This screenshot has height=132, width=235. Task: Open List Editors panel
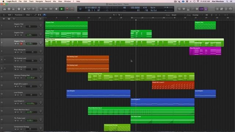(x=217, y=9)
